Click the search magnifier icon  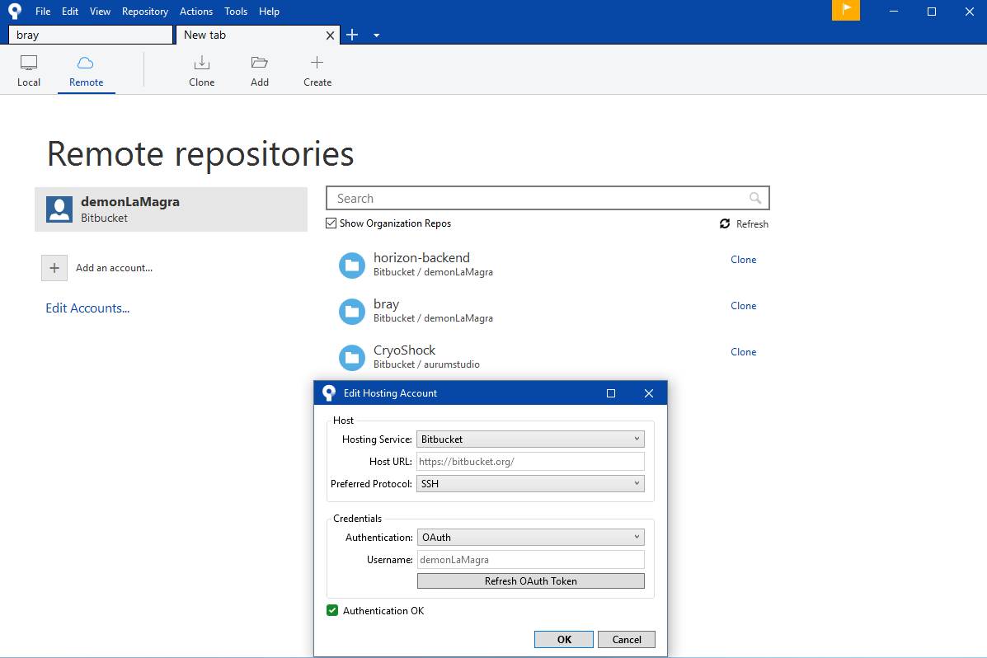click(x=755, y=199)
